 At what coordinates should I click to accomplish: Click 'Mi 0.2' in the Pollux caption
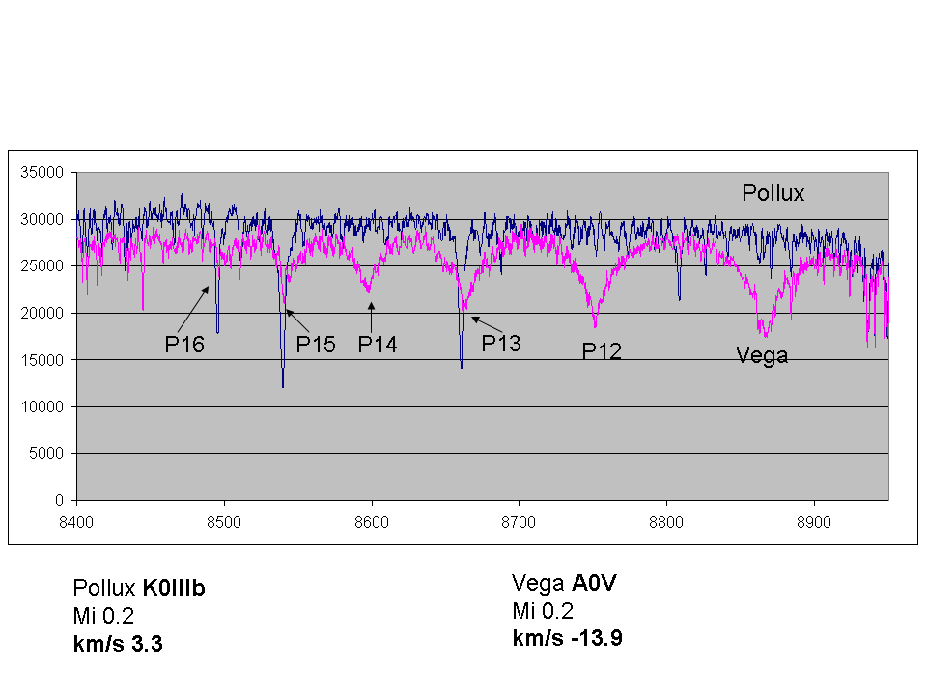[x=103, y=616]
